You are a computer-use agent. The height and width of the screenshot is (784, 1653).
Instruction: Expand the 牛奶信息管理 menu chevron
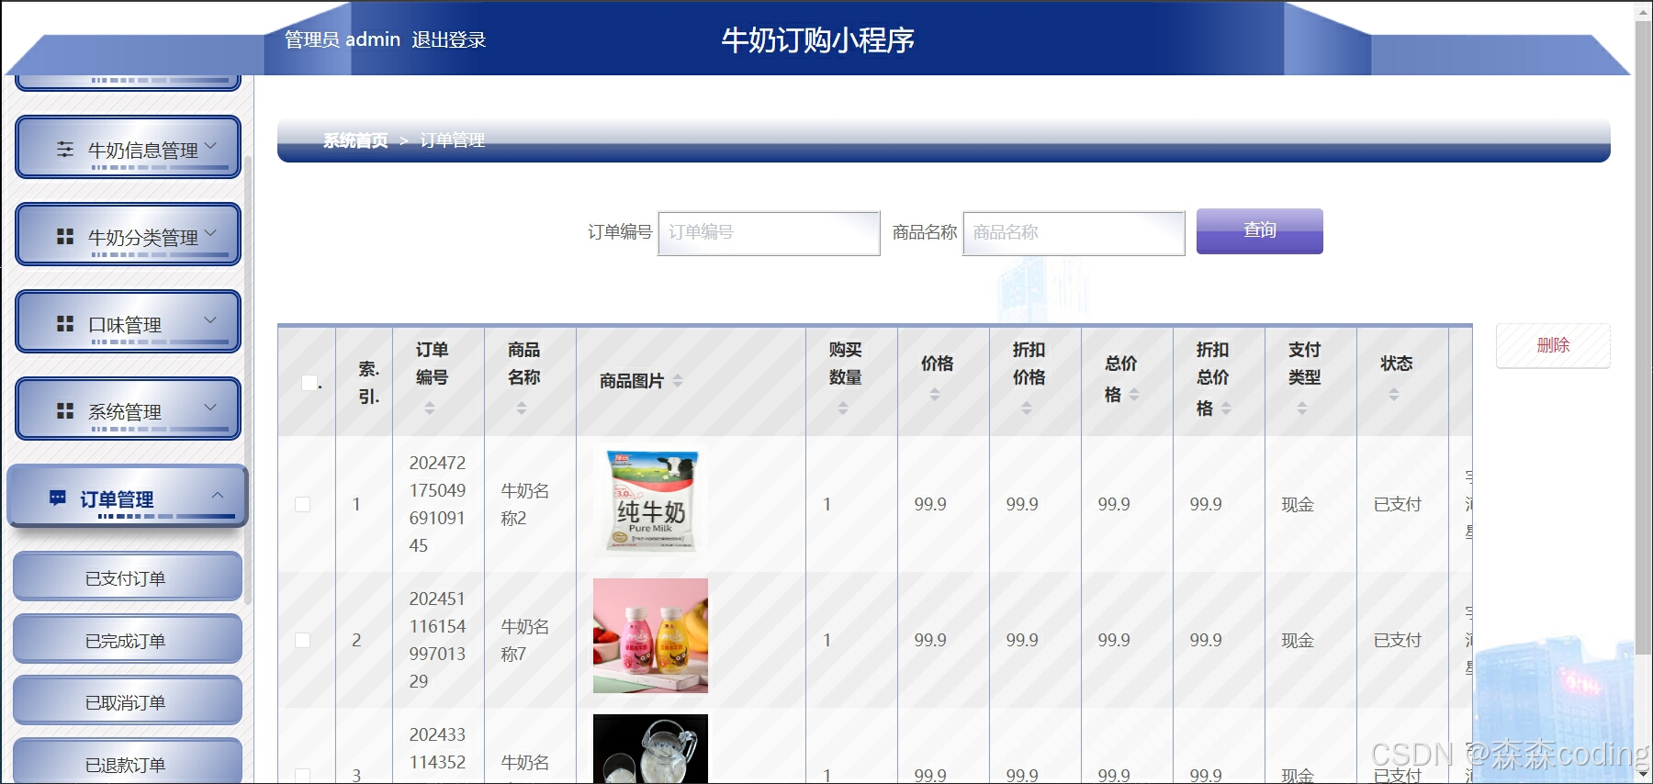(210, 146)
